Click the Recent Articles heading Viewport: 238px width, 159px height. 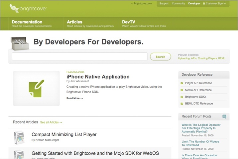(25, 122)
